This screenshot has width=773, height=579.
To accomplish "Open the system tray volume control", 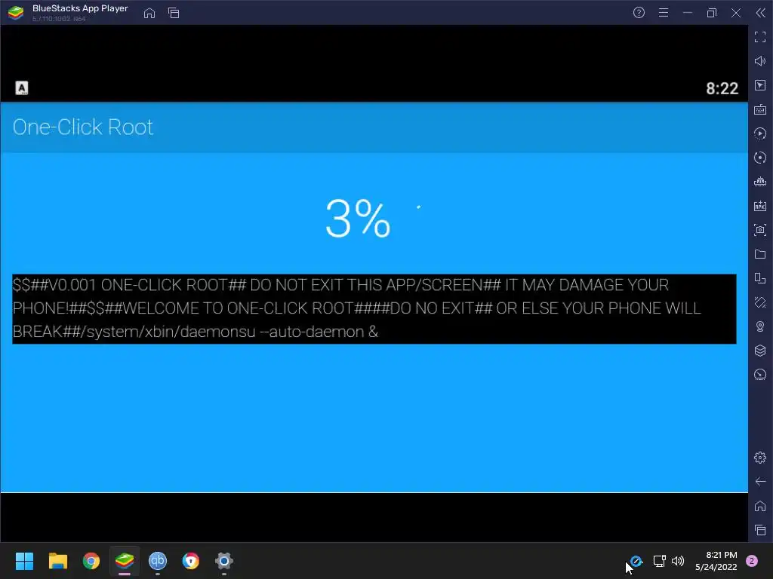I will coord(678,561).
